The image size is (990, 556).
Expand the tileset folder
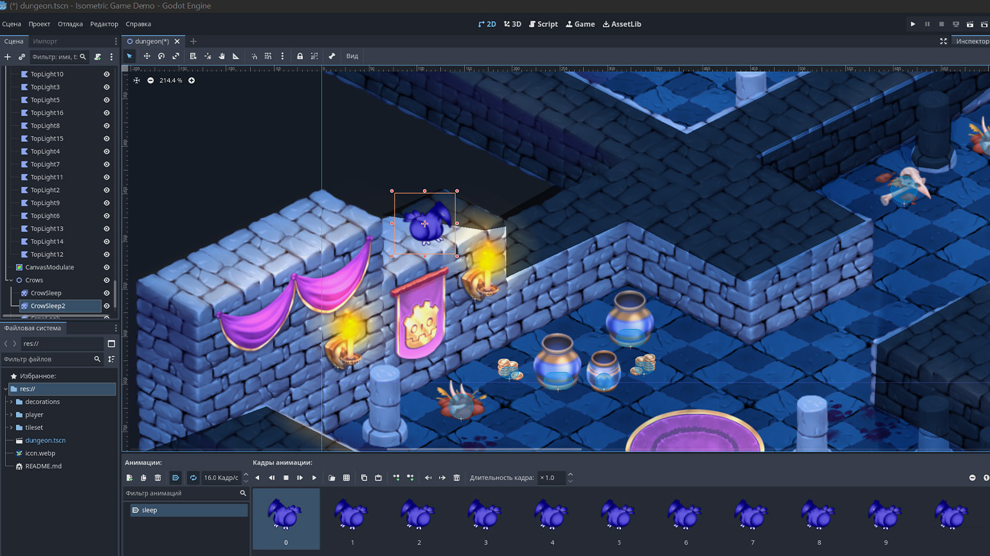[11, 428]
